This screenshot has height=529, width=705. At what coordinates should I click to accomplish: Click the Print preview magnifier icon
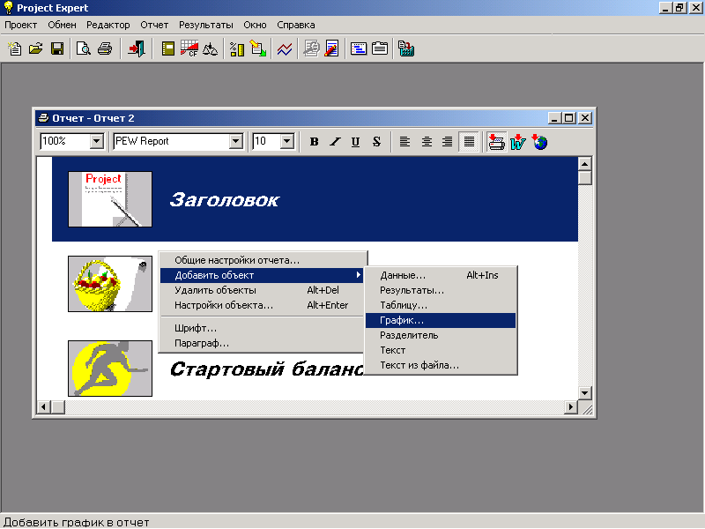tap(84, 48)
